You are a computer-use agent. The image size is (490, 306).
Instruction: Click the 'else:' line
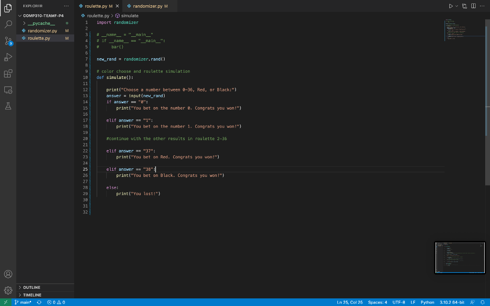[x=112, y=187]
